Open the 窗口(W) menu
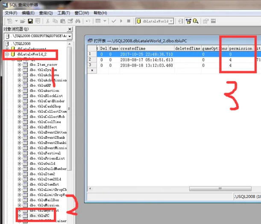 coord(82,13)
